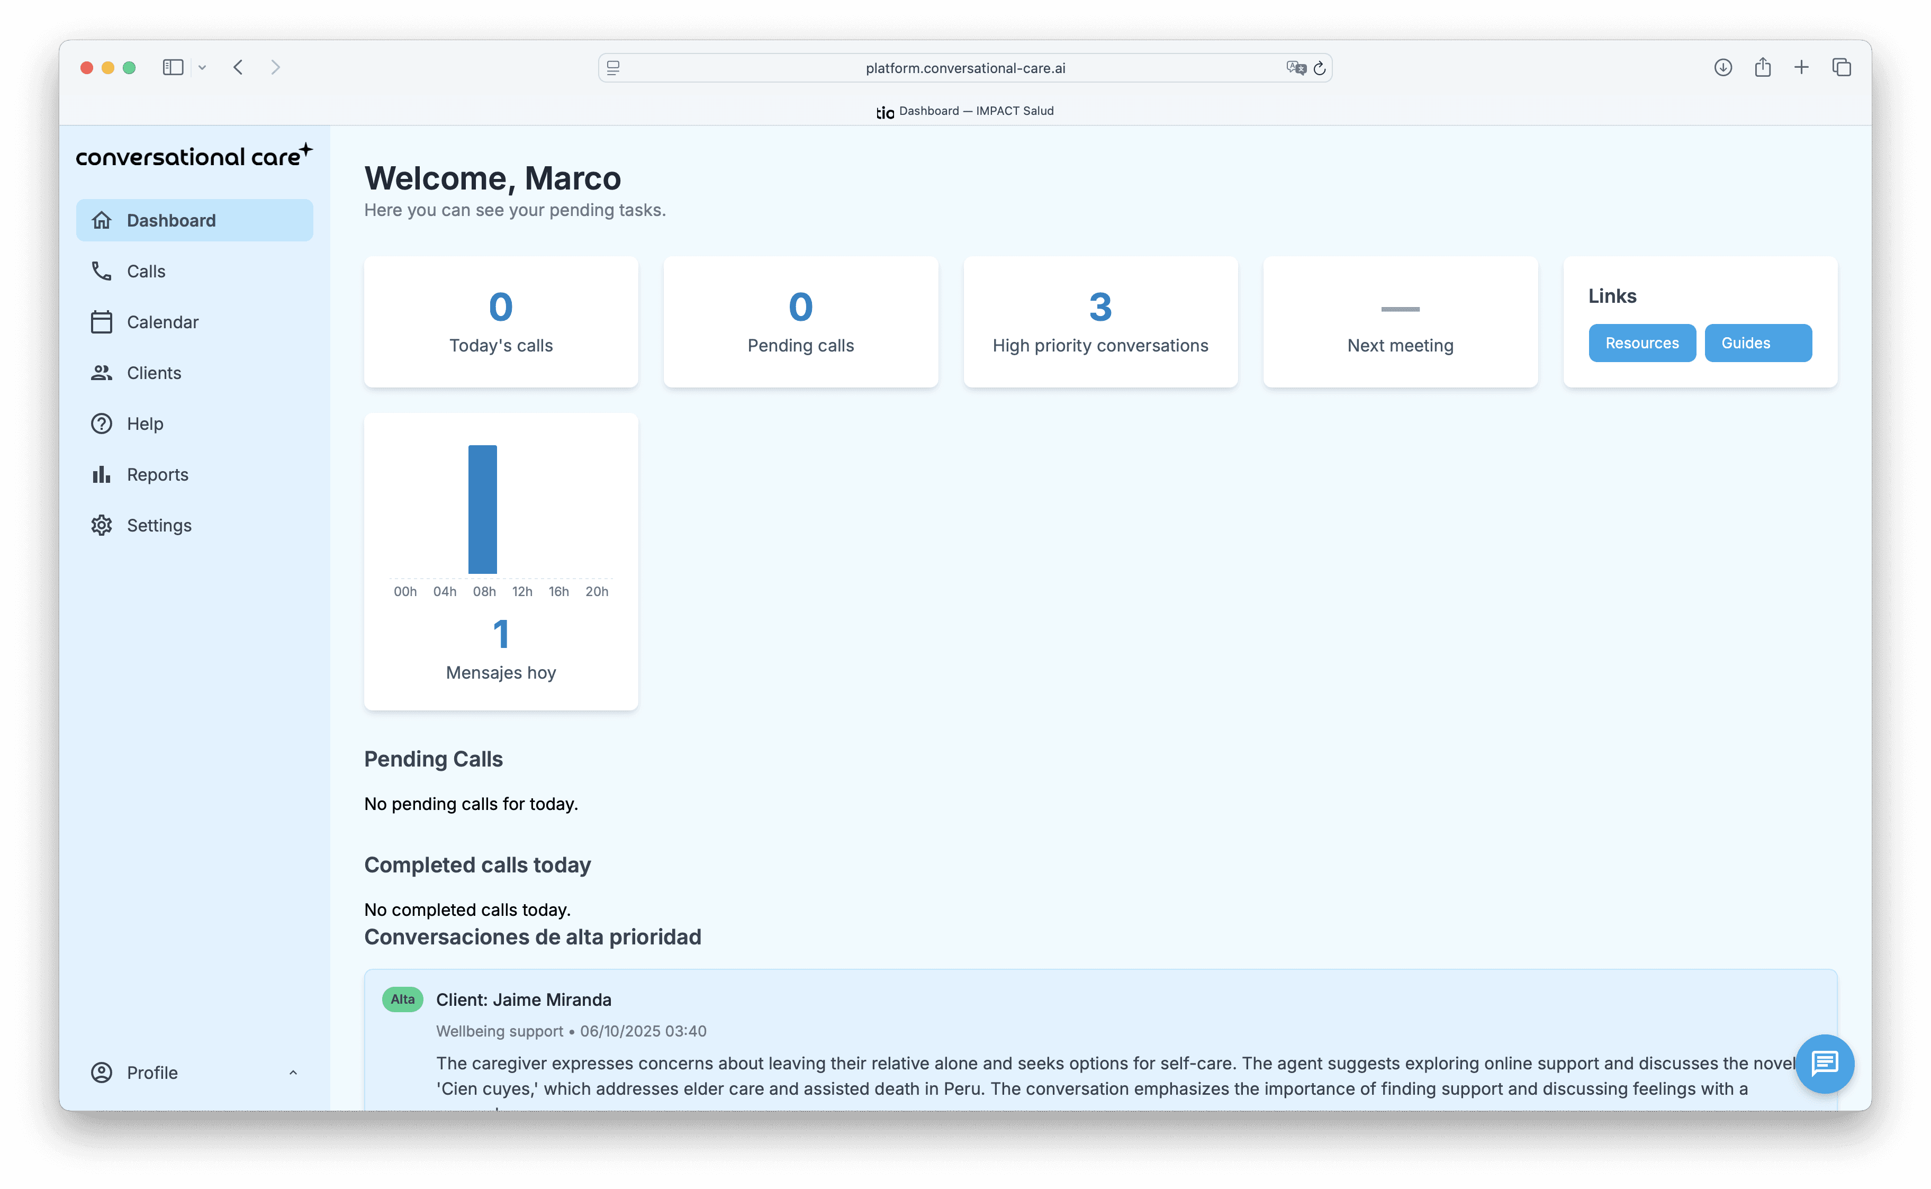This screenshot has width=1931, height=1189.
Task: Open the Jaime Miranda conversation card
Action: (1100, 1040)
